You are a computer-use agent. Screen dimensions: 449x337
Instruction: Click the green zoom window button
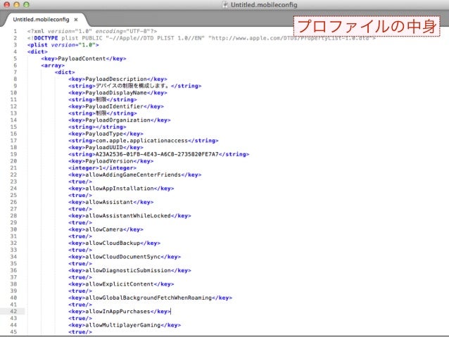26,5
